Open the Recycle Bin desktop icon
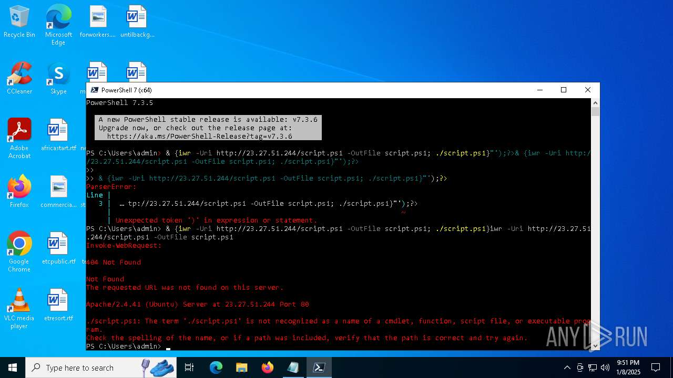Viewport: 673px width, 378px height. pos(19,22)
